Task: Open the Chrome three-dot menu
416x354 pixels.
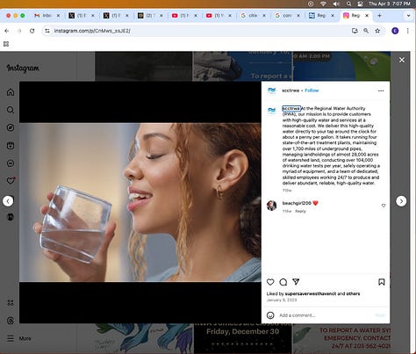Action: pyautogui.click(x=408, y=31)
